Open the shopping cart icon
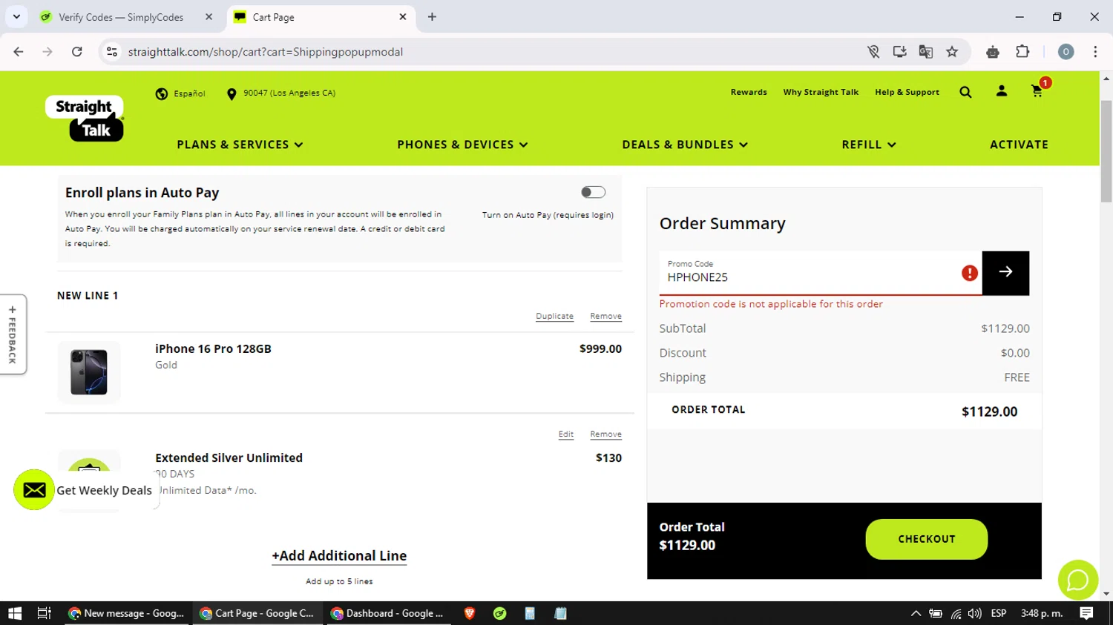The width and height of the screenshot is (1113, 625). point(1037,91)
